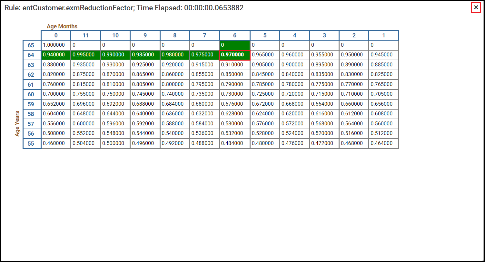Click the Age Years row header 64
The image size is (485, 262).
[x=32, y=55]
